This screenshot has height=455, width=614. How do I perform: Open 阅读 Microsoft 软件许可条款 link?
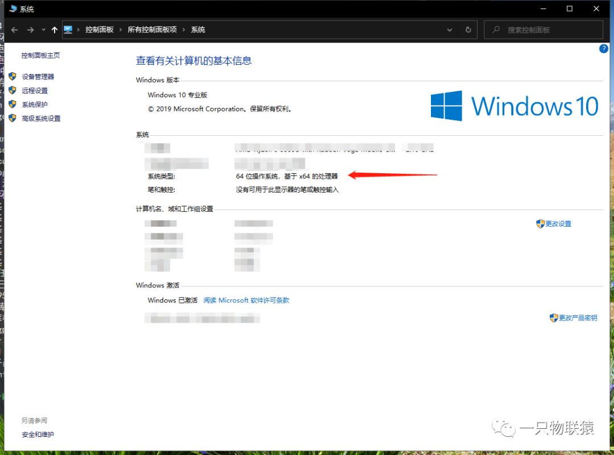pyautogui.click(x=246, y=300)
